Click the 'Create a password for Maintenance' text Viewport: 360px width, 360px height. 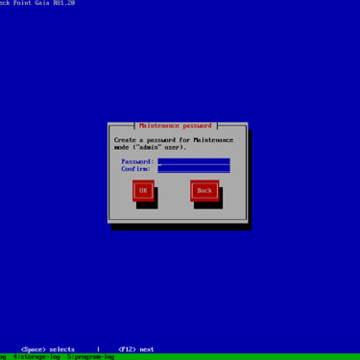(174, 140)
